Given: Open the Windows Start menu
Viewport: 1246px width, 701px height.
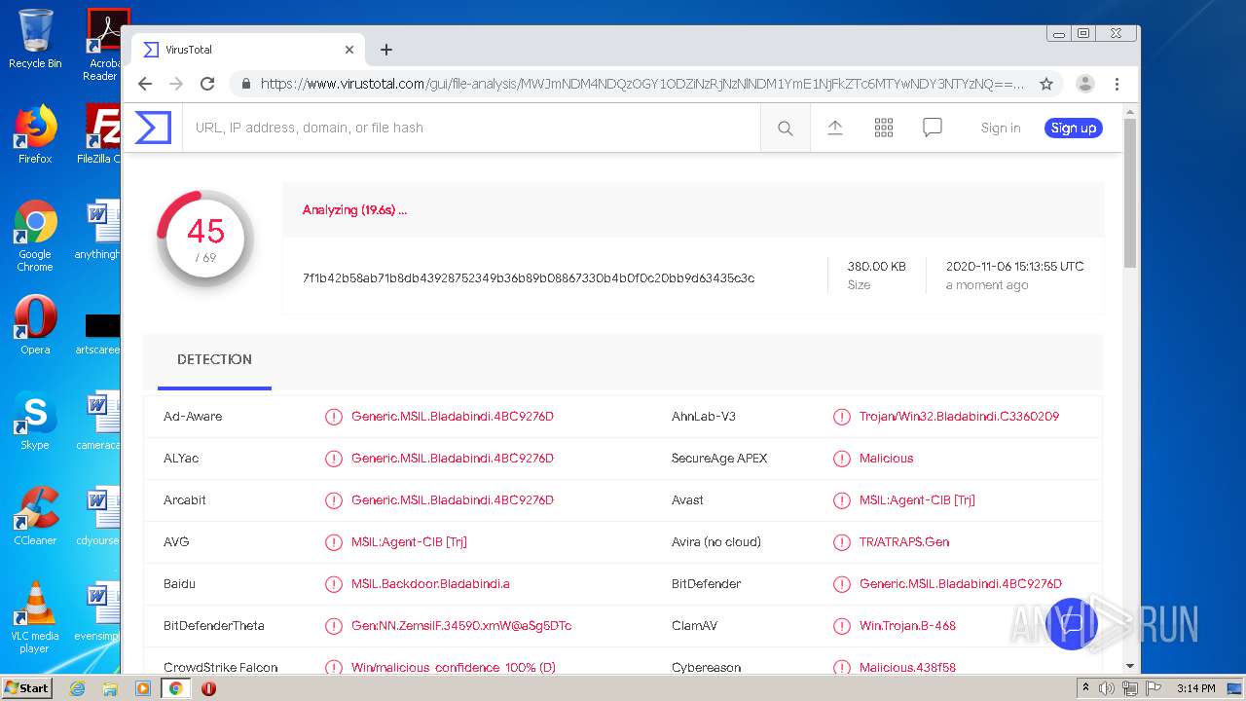Looking at the screenshot, I should pos(27,688).
